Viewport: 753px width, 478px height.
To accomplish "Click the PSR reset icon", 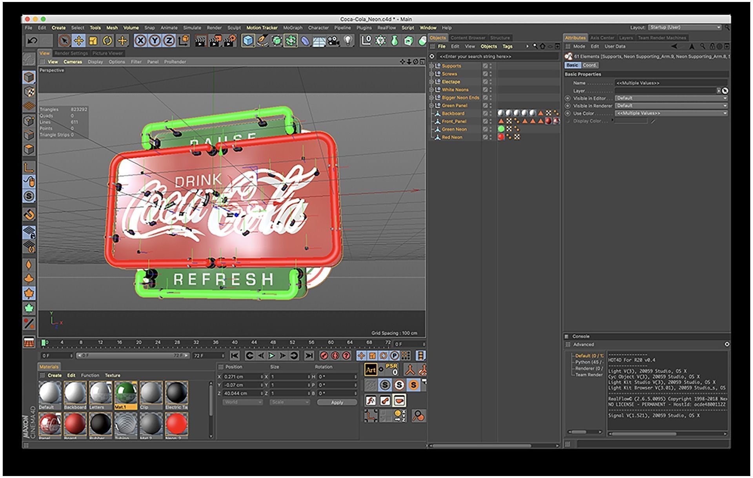I will (392, 369).
